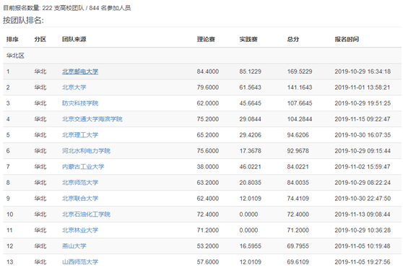Click the 理论赛 column header

pyautogui.click(x=206, y=39)
